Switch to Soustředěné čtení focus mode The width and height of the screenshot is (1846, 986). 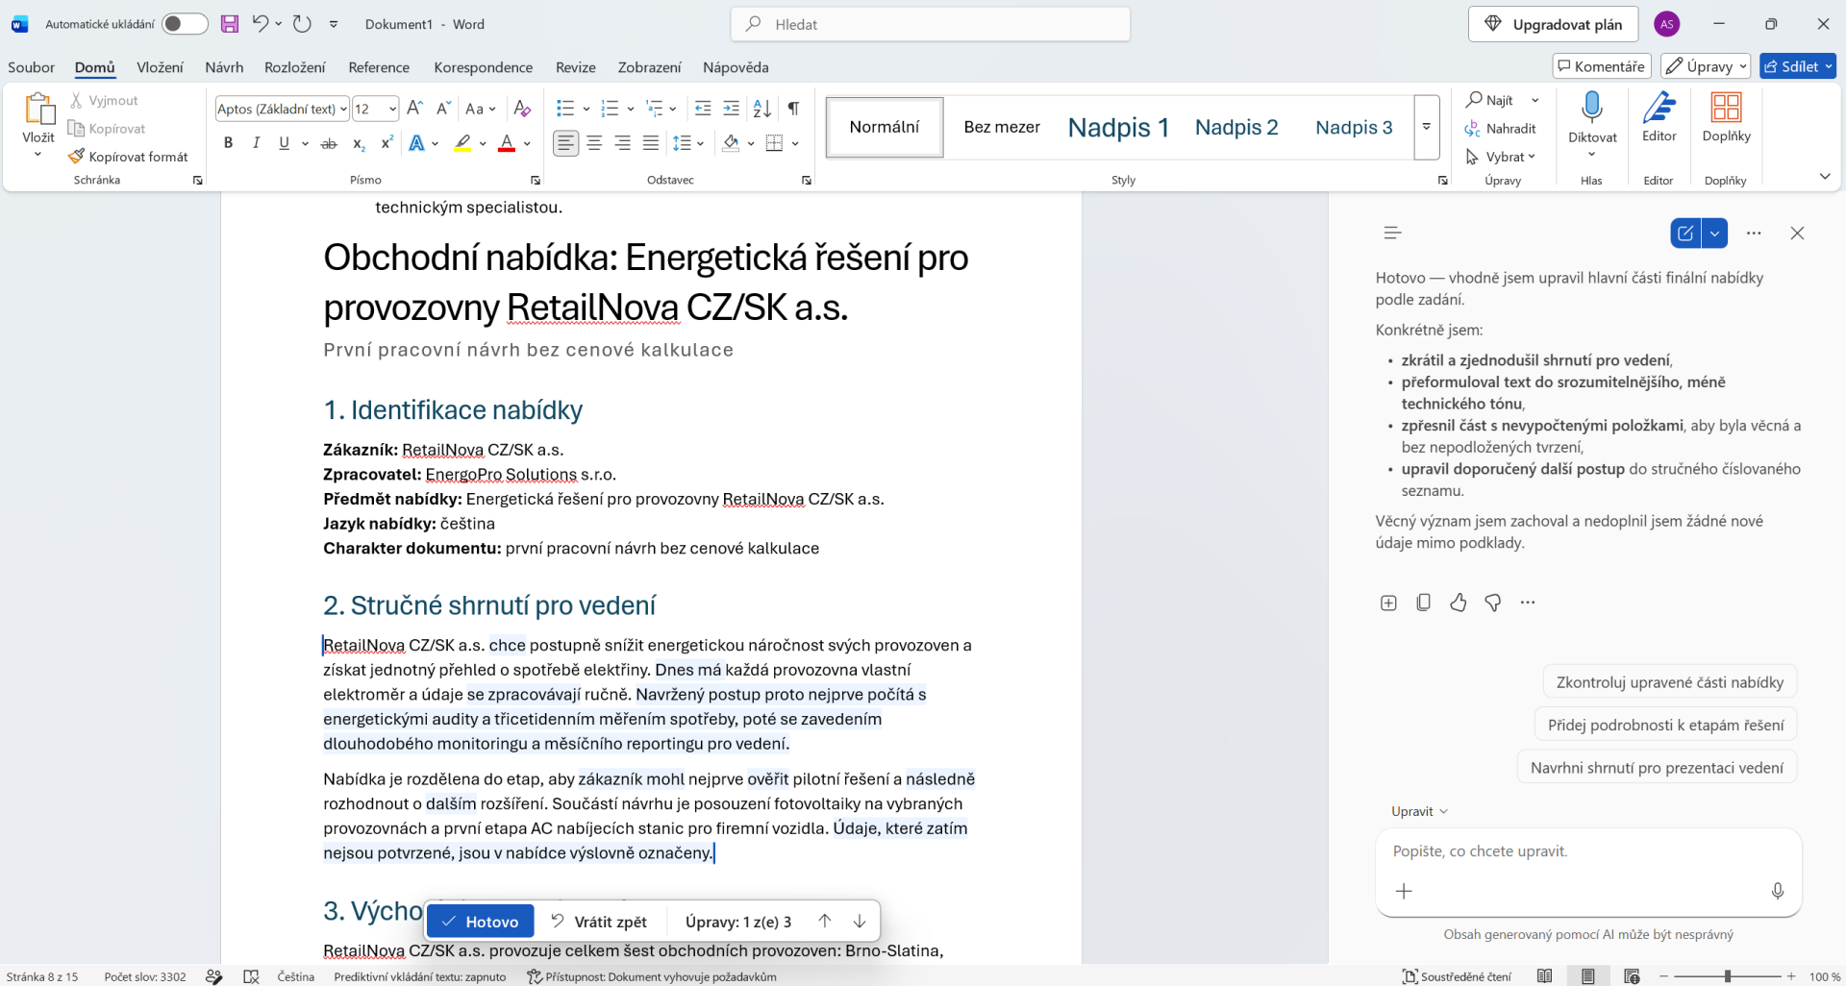tap(1457, 976)
